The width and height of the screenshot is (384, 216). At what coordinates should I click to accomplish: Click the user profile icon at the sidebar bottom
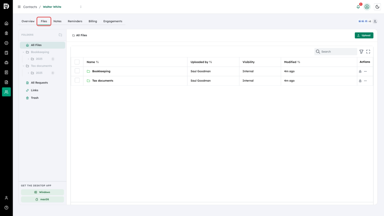(6, 198)
